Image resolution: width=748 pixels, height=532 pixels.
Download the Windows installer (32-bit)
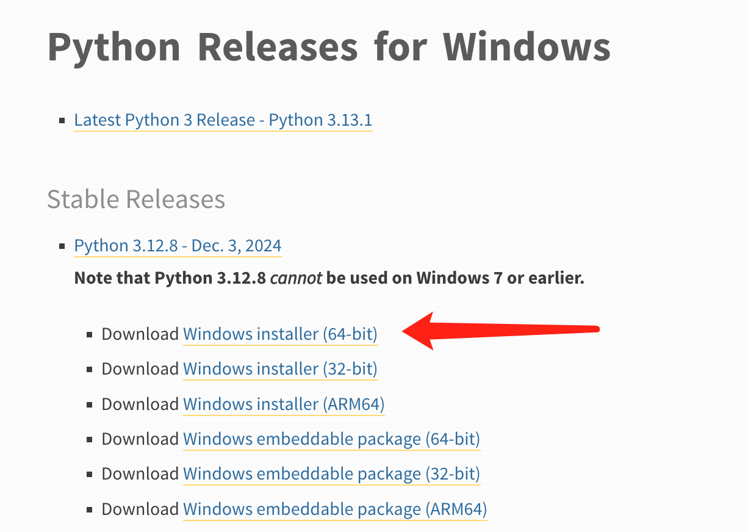point(280,369)
